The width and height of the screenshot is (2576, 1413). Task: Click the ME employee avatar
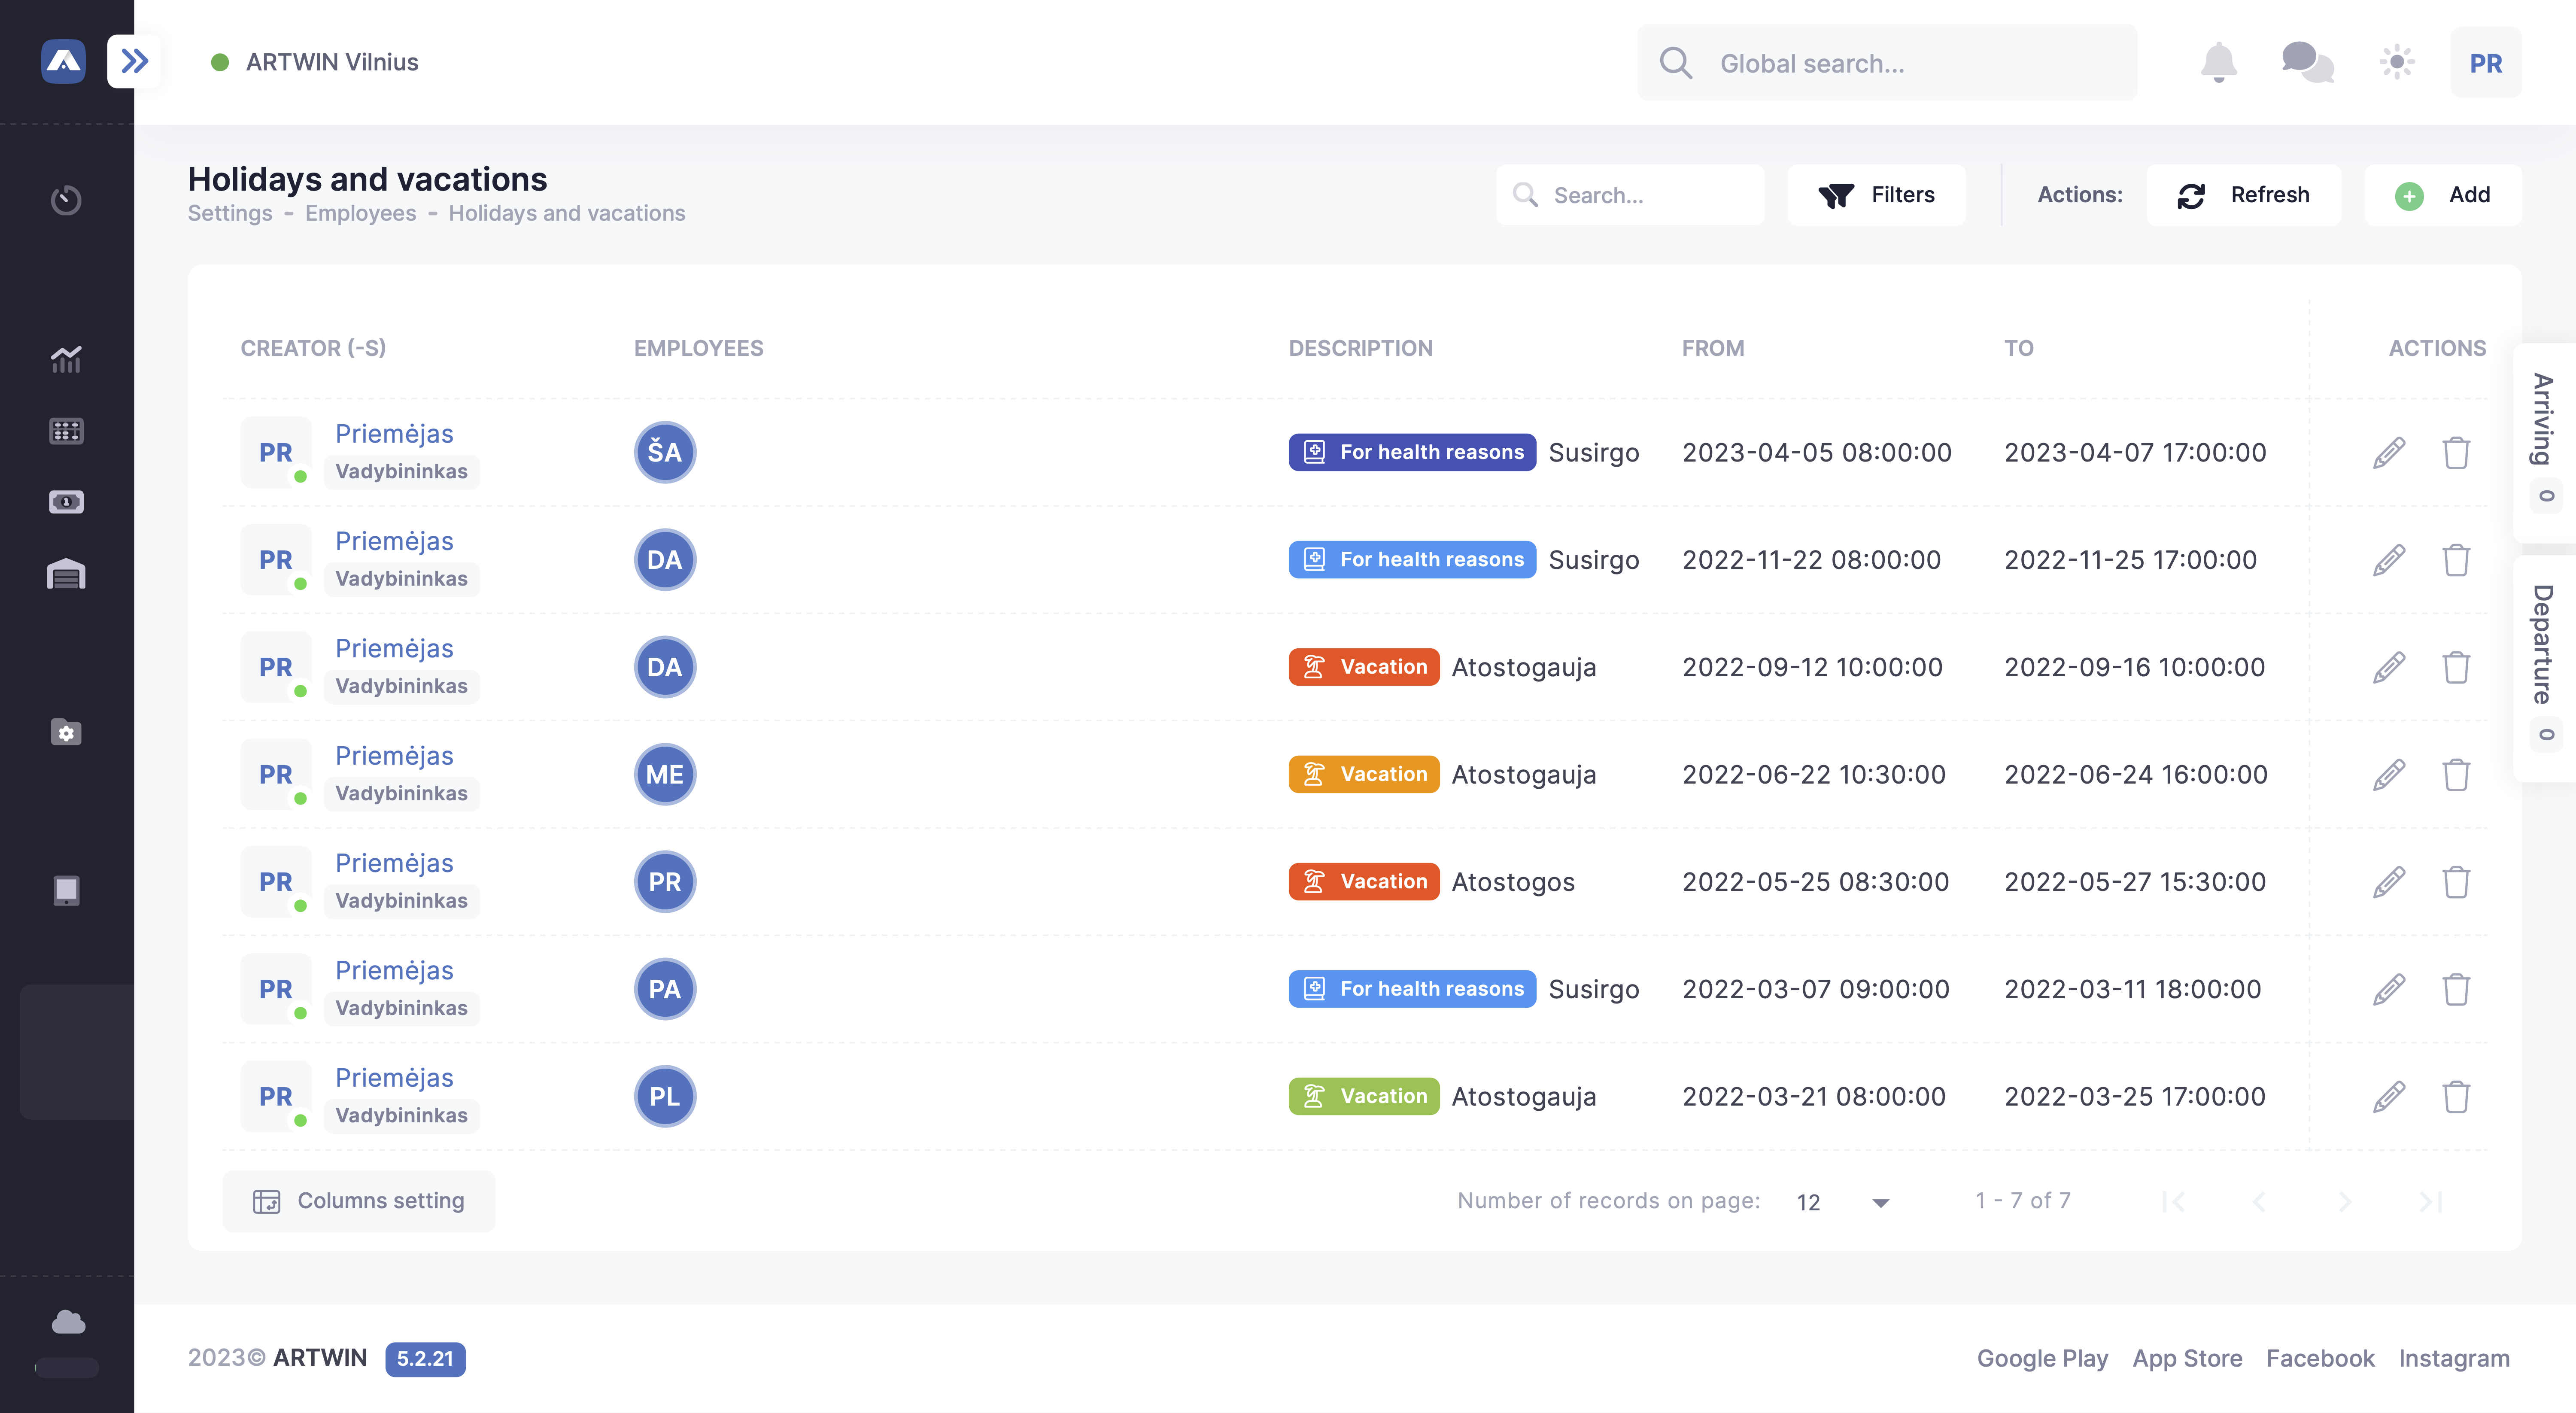click(x=665, y=774)
